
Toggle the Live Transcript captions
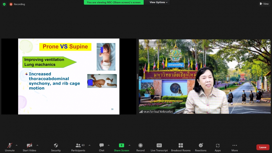tap(159, 146)
